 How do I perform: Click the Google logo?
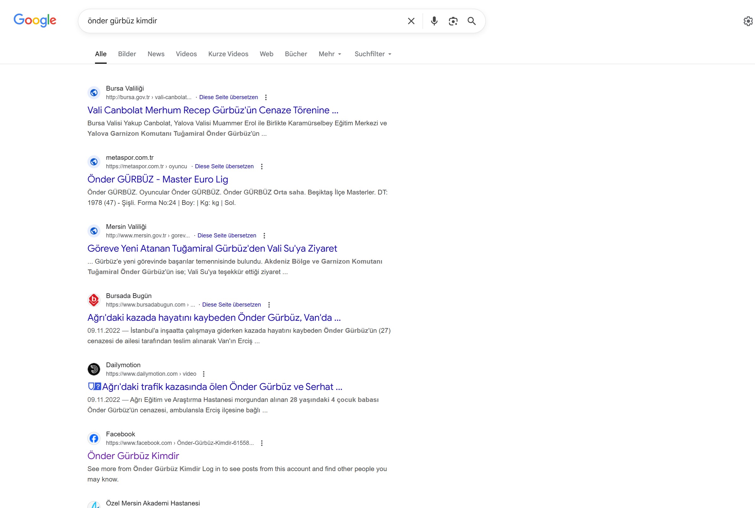(x=35, y=21)
